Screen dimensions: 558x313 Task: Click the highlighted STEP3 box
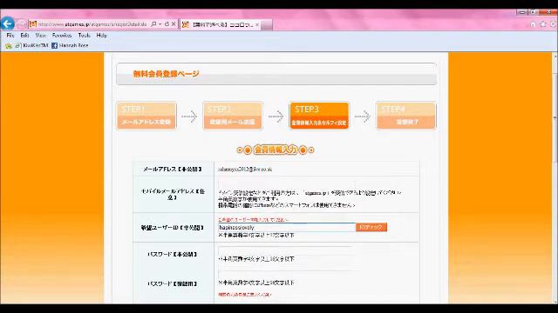(x=319, y=116)
